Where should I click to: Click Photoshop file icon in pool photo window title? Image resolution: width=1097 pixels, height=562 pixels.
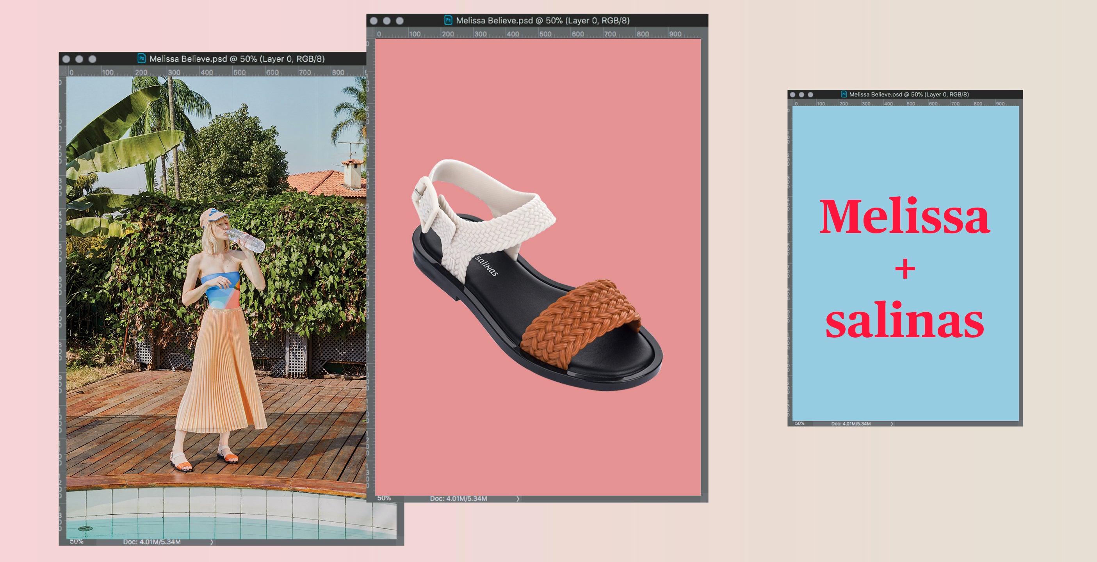click(142, 58)
